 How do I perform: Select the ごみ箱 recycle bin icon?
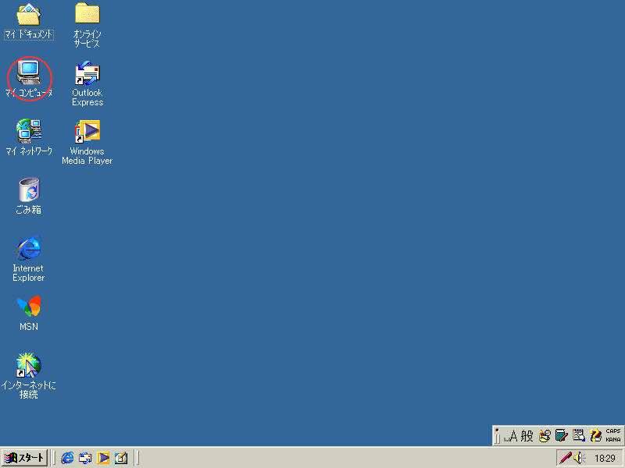point(29,196)
